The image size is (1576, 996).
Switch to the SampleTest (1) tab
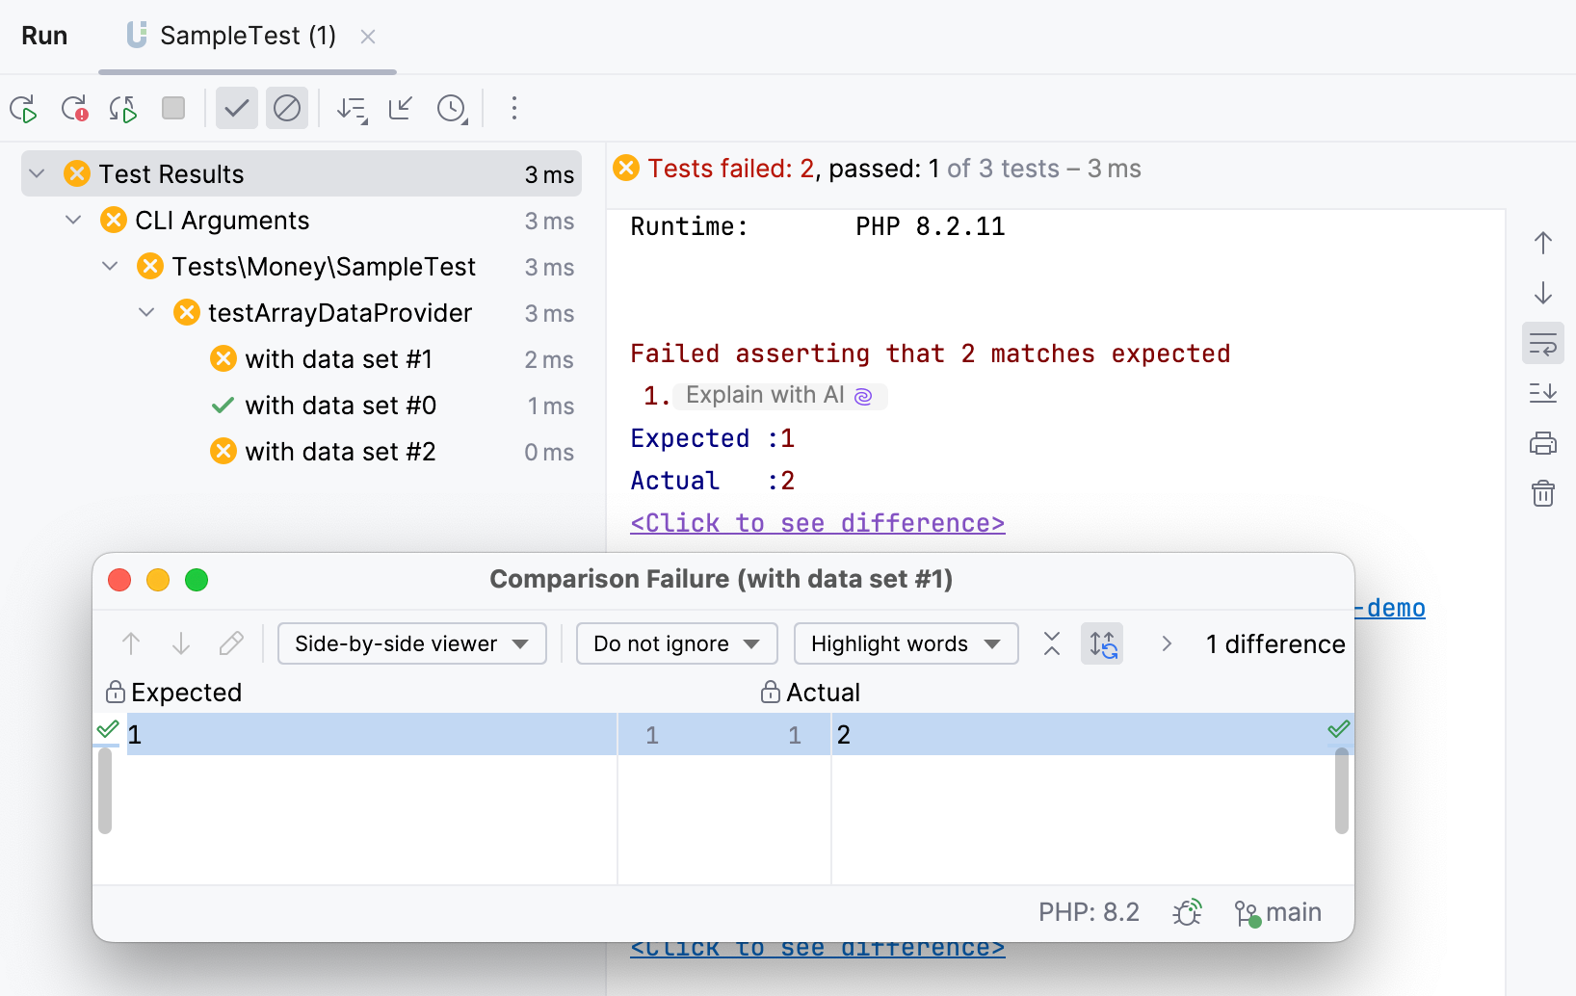[247, 36]
